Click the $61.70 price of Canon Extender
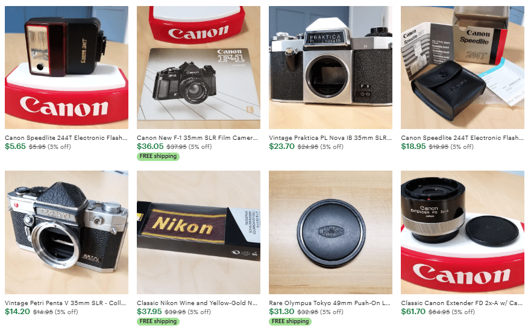Screen dimensions: 528x334 tap(413, 312)
